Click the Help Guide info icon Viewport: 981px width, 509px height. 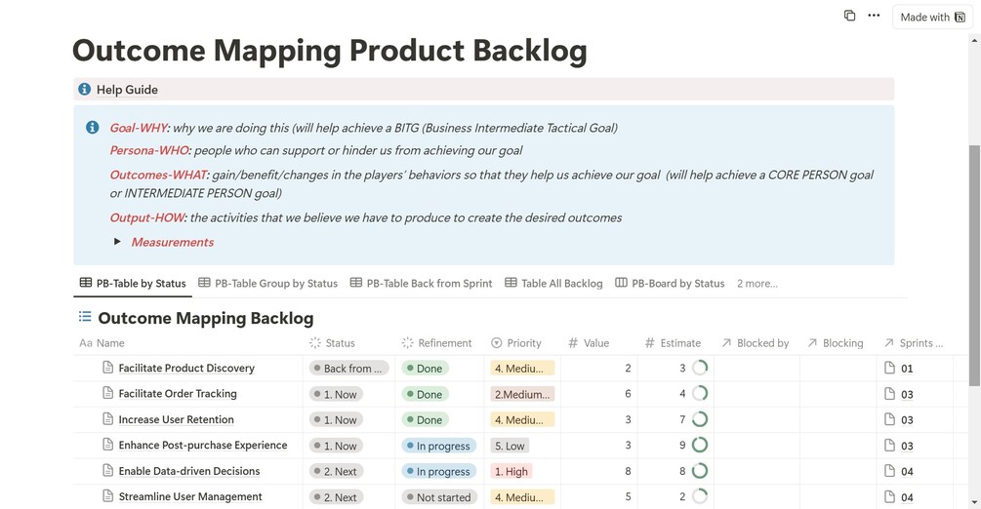click(x=84, y=90)
